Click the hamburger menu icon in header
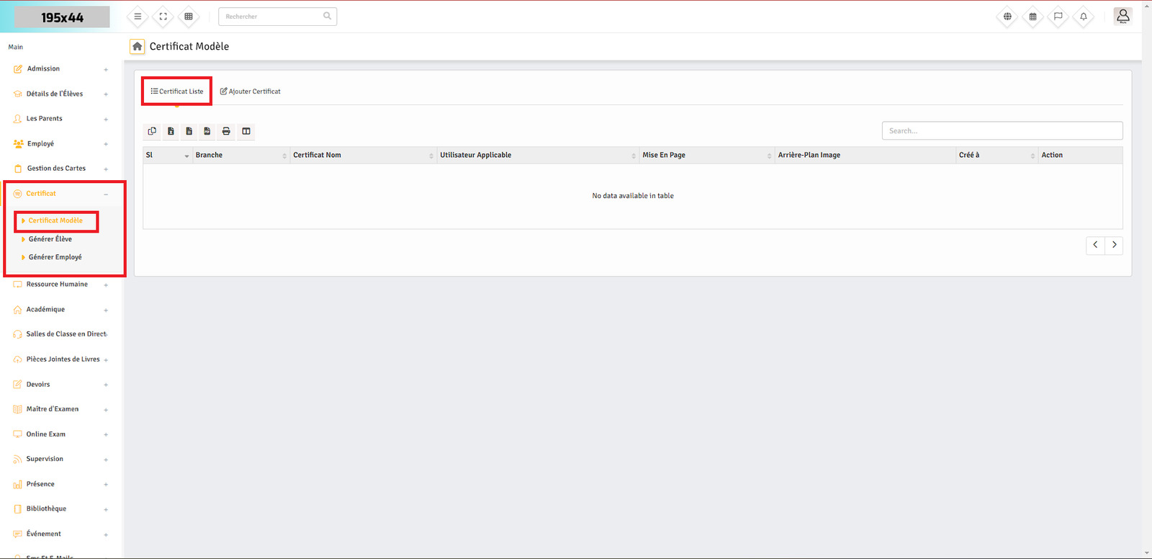Viewport: 1152px width, 559px height. coord(138,17)
